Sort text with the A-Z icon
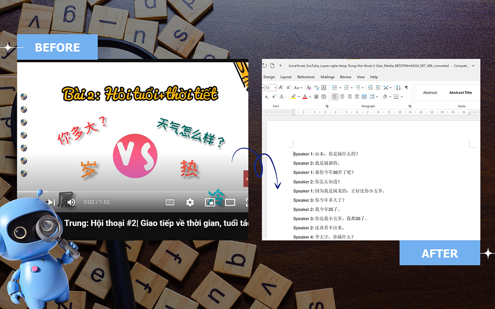The image size is (495, 309). tap(398, 87)
